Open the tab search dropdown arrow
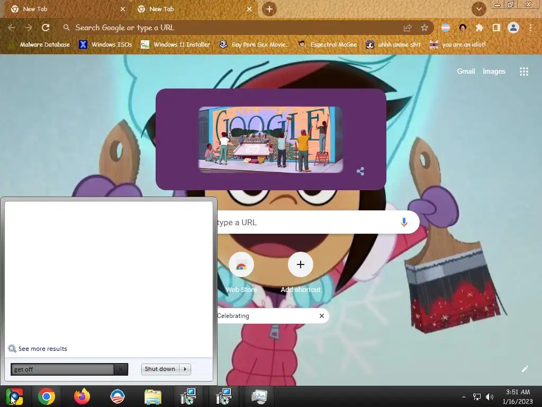 479,9
